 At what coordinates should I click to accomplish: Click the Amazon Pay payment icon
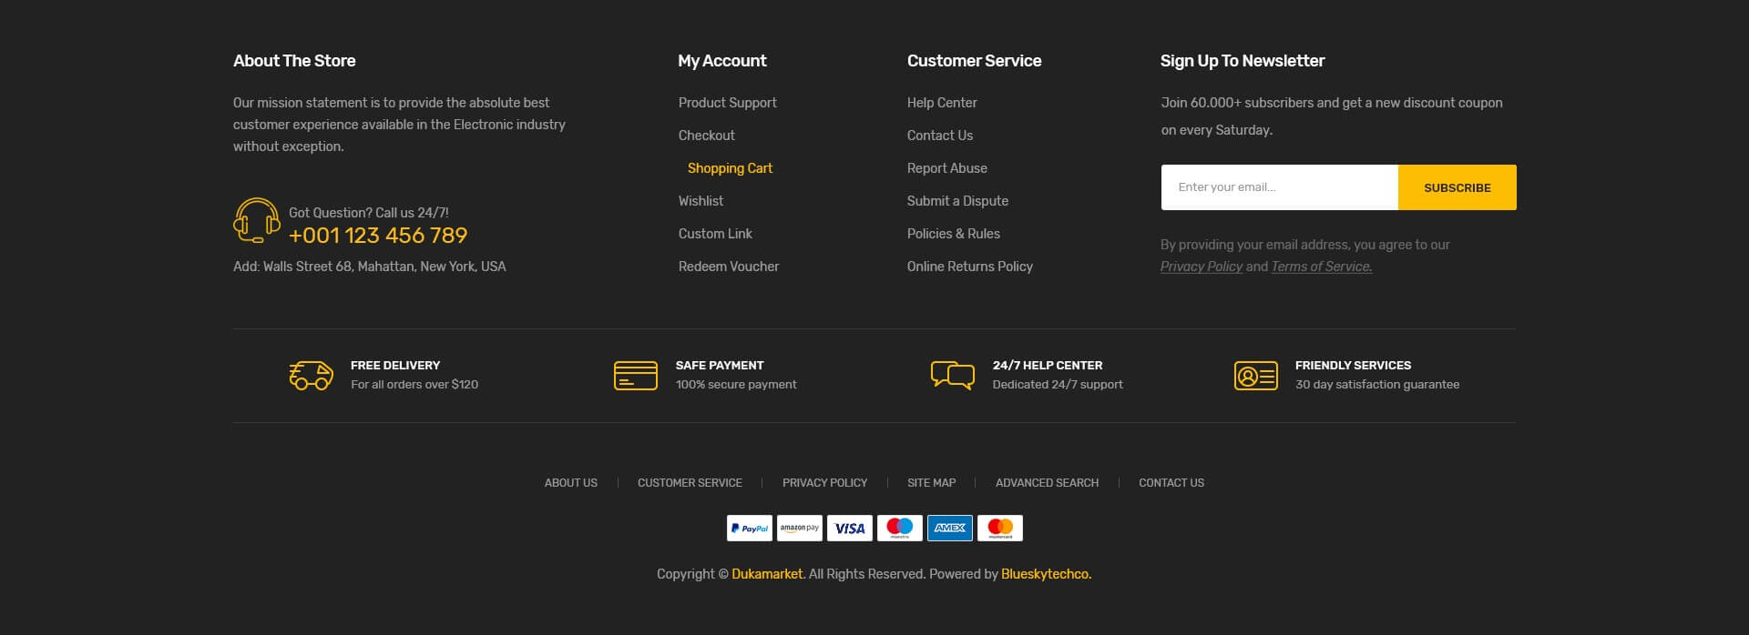click(x=799, y=528)
